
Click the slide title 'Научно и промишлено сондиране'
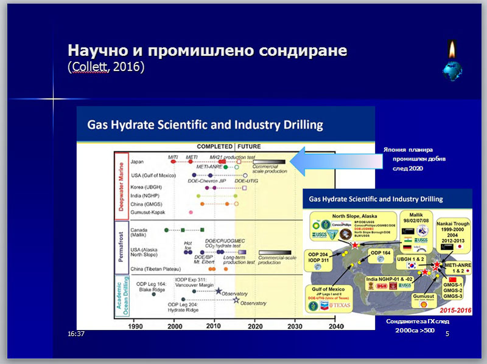[x=207, y=50]
